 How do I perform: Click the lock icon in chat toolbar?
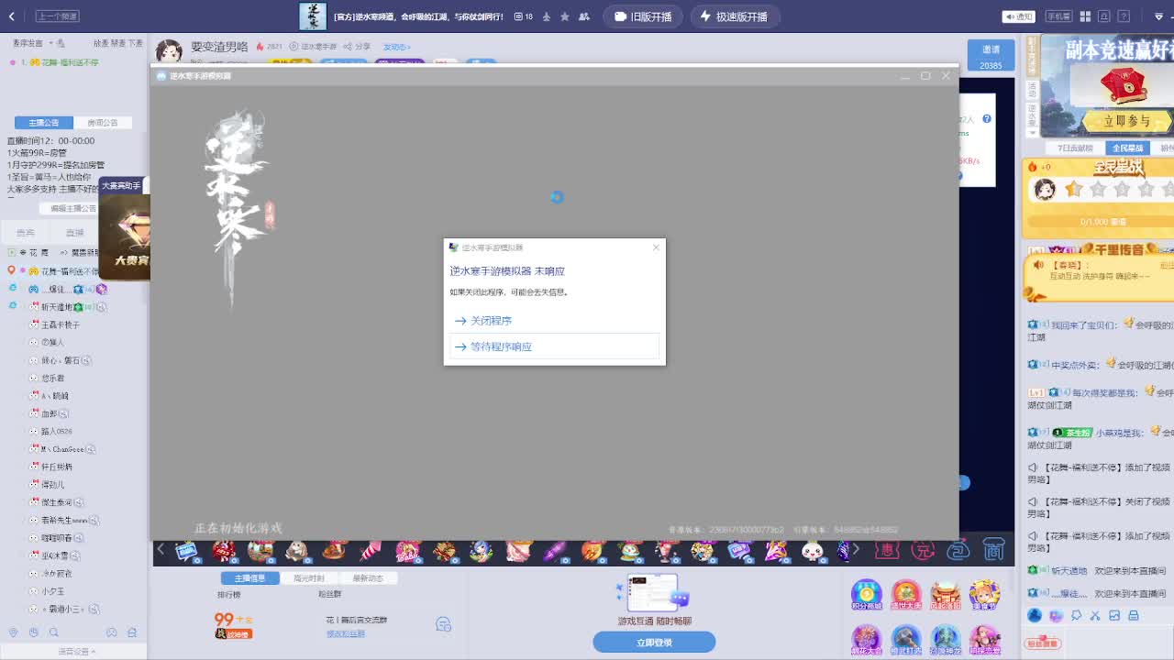coord(1134,616)
